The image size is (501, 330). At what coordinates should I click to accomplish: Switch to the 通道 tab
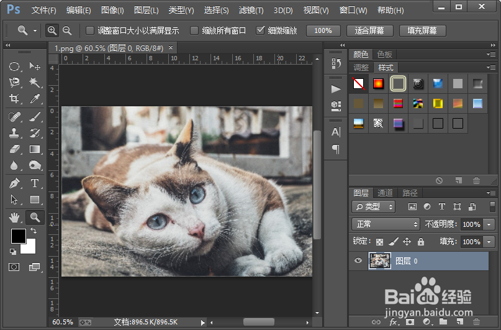point(385,193)
